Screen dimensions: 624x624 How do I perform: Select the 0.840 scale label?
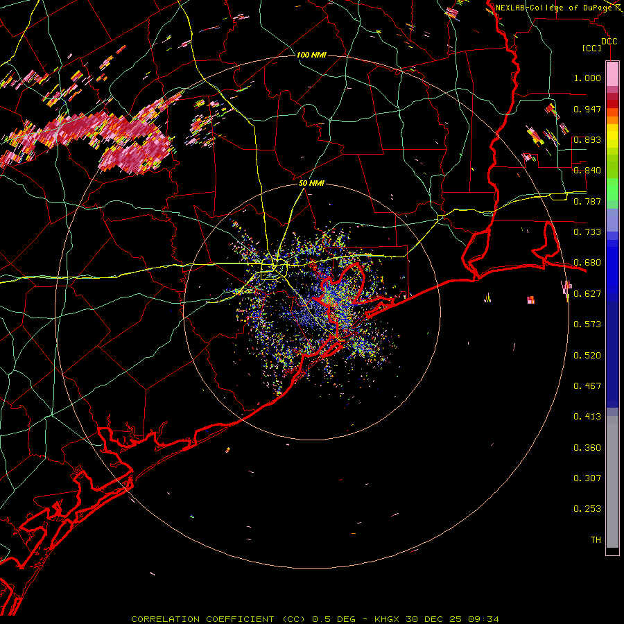[587, 171]
